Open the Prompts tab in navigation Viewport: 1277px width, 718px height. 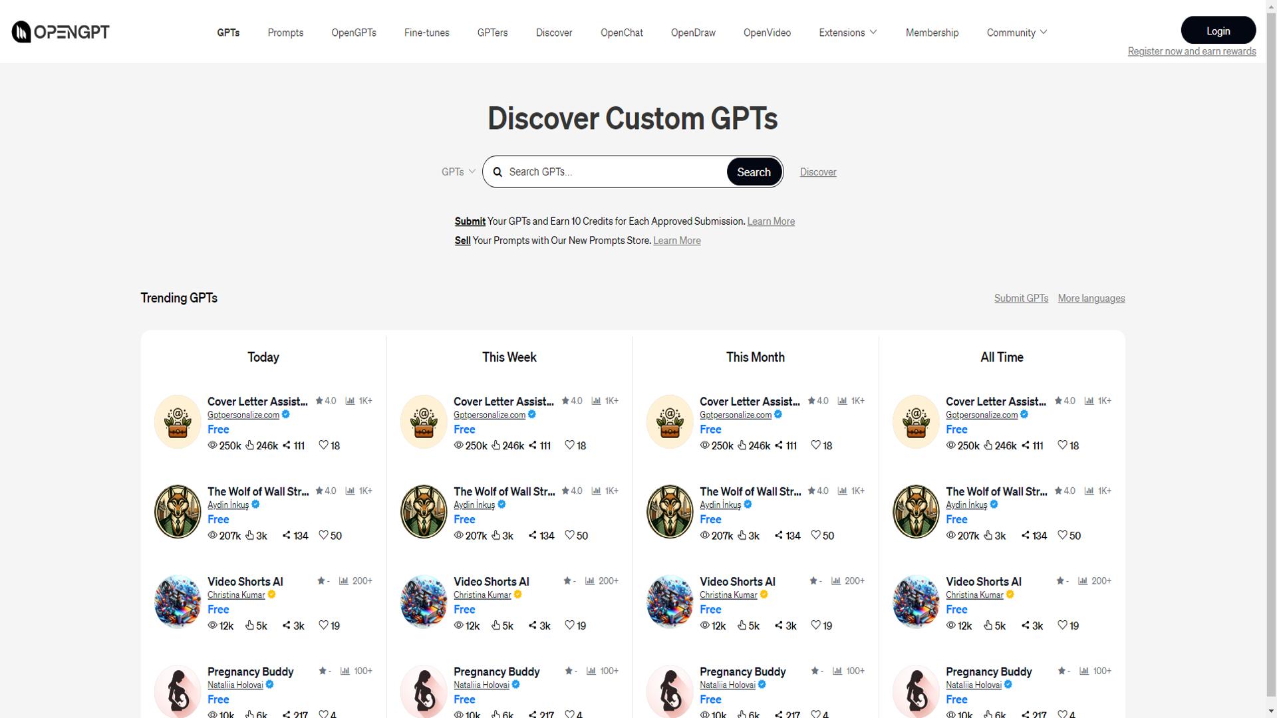[285, 33]
